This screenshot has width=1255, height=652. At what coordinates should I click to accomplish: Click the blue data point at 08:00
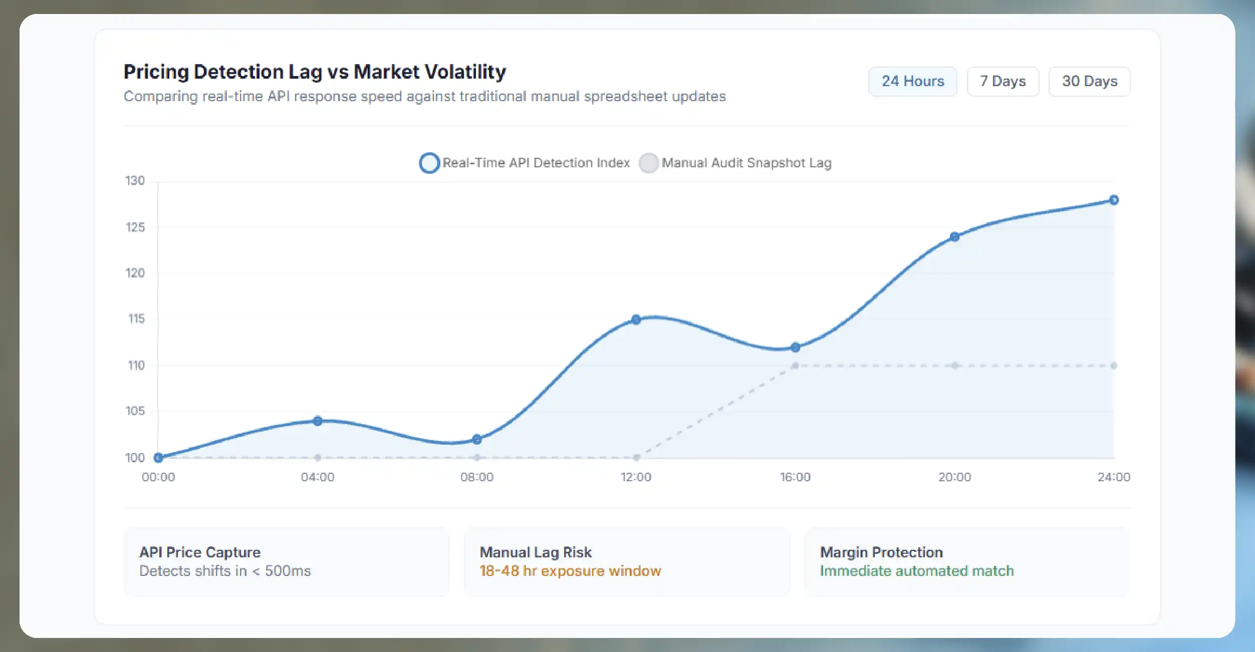click(477, 439)
